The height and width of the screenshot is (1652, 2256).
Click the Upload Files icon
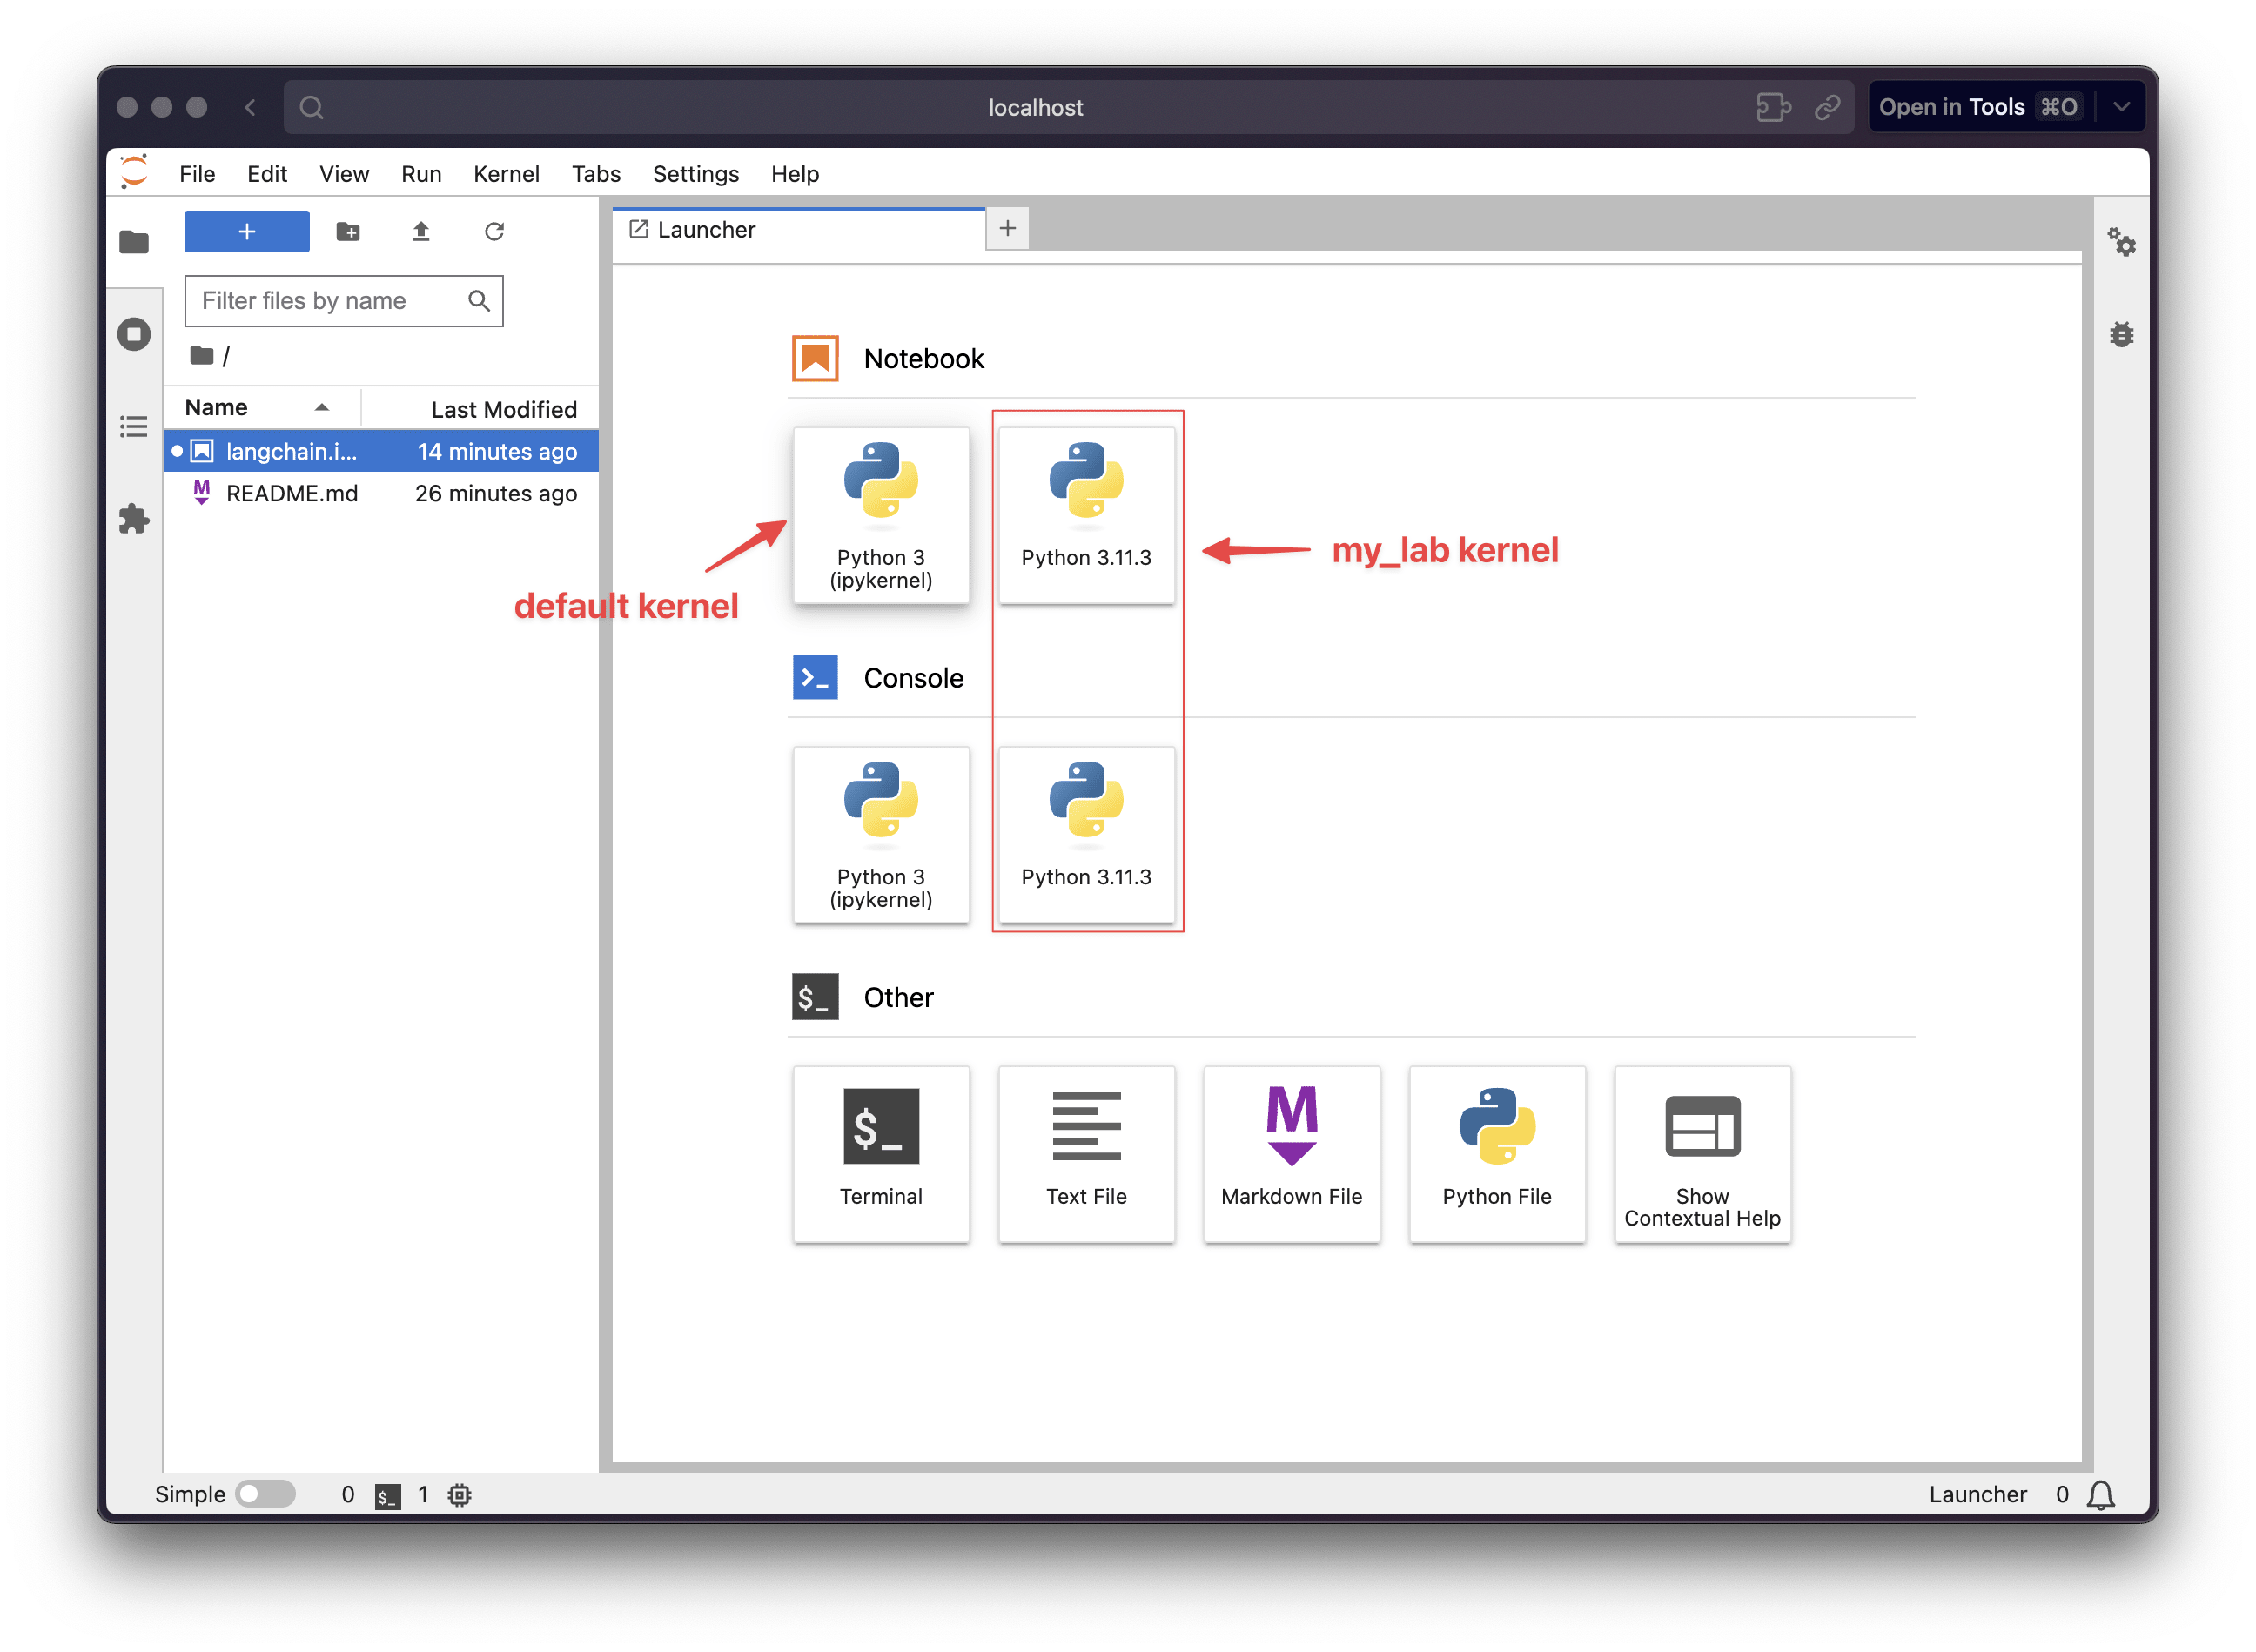pos(421,232)
